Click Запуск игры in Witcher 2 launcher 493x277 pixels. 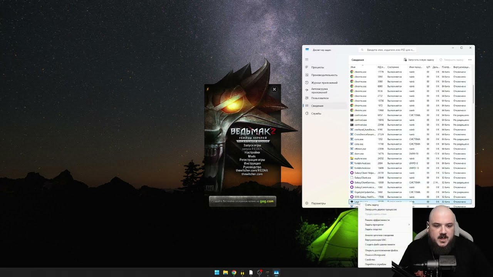[x=252, y=145]
